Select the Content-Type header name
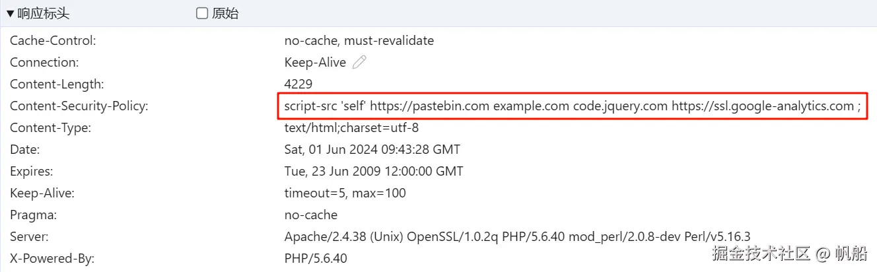 tap(50, 127)
